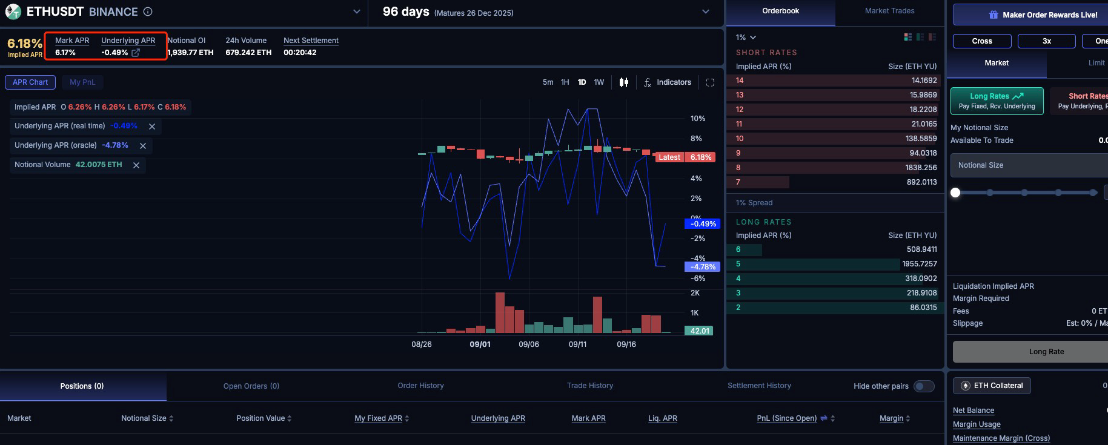1108x445 pixels.
Task: Toggle the Hide other pairs switch
Action: pyautogui.click(x=923, y=386)
